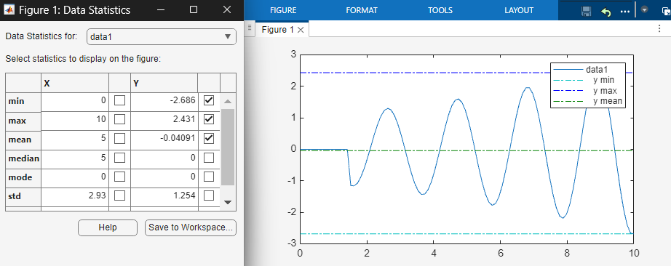Viewport: 671px width, 266px height.
Task: Enable the X mode checkbox
Action: tap(120, 177)
